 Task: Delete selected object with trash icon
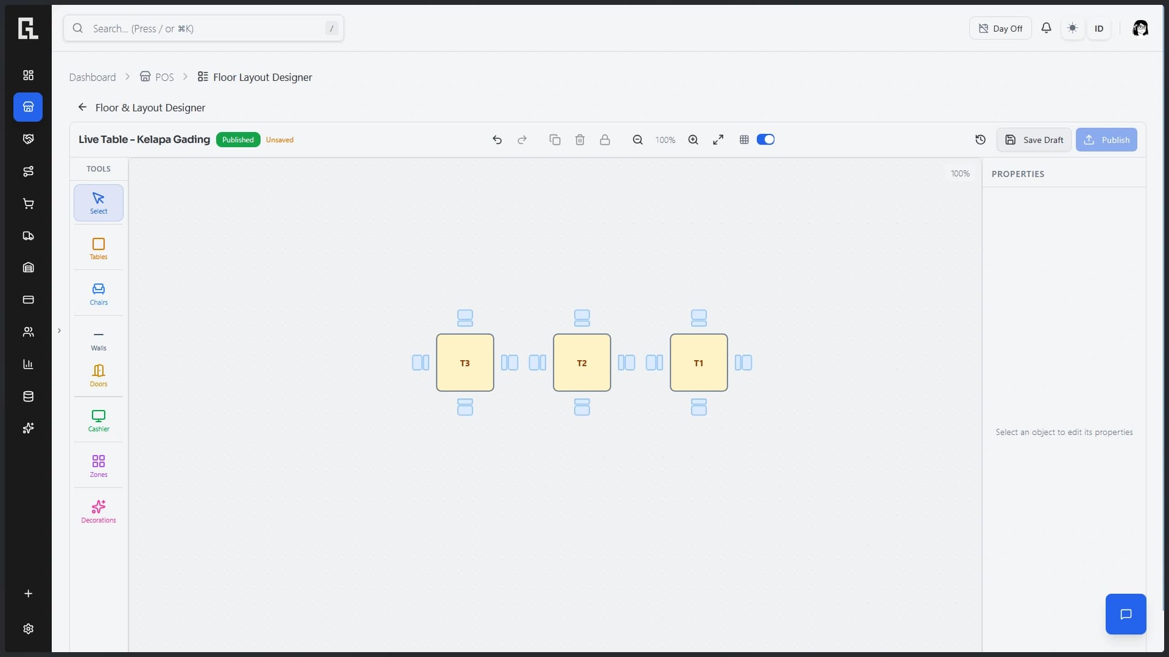pyautogui.click(x=580, y=140)
